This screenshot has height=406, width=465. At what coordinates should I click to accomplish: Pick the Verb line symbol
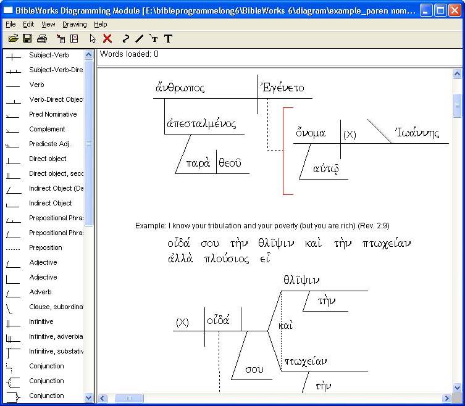(x=14, y=86)
